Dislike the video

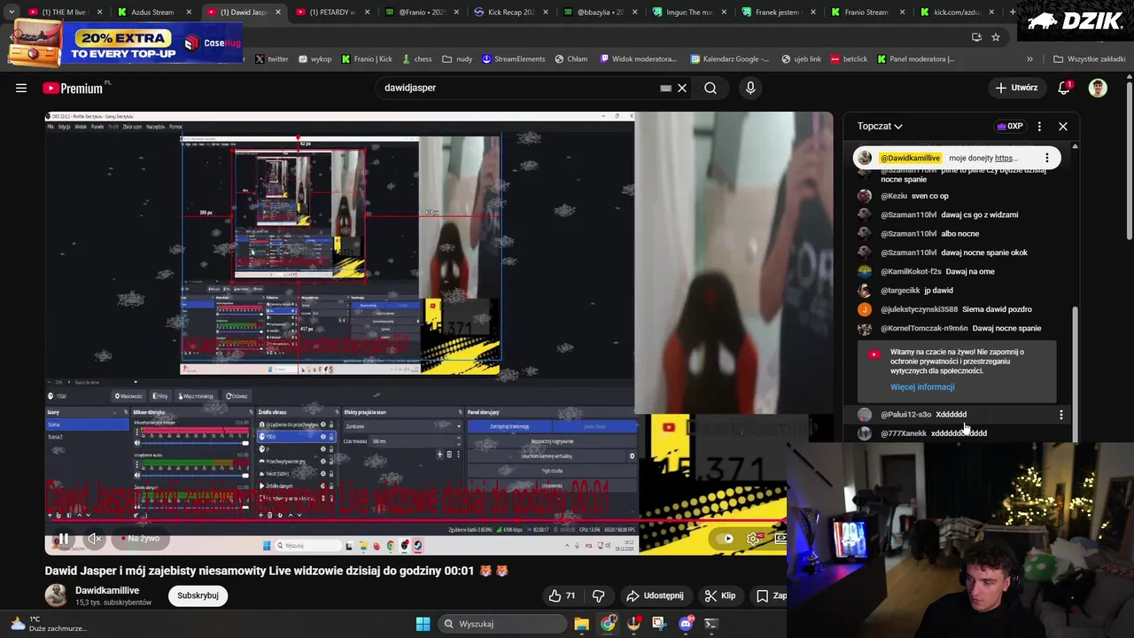click(598, 595)
